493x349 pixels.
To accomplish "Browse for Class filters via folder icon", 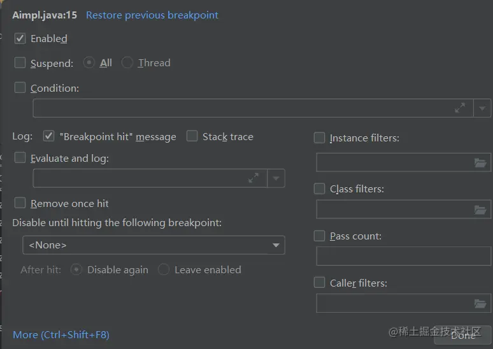I will (x=480, y=210).
